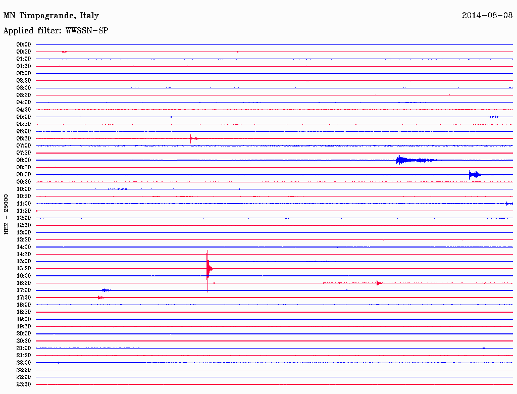517x394 pixels.
Task: Select the 11:30 time label
Action: click(x=24, y=211)
